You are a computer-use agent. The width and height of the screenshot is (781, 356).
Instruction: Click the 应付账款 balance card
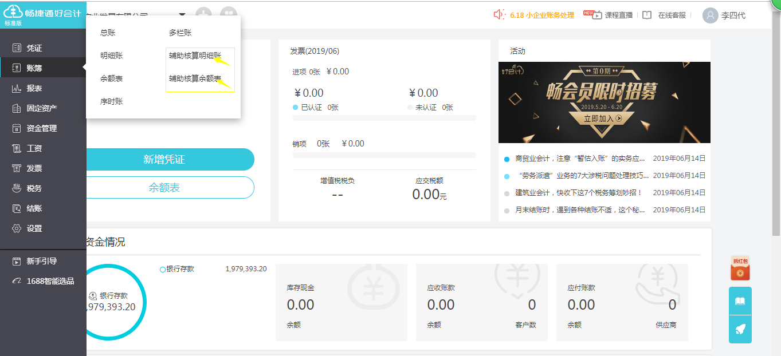pyautogui.click(x=622, y=302)
